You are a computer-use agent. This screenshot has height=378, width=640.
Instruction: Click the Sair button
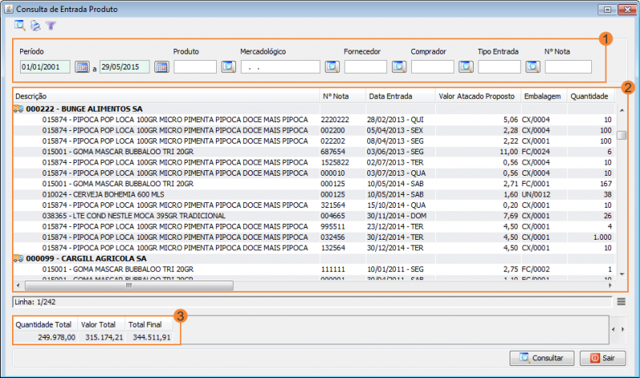(x=603, y=358)
